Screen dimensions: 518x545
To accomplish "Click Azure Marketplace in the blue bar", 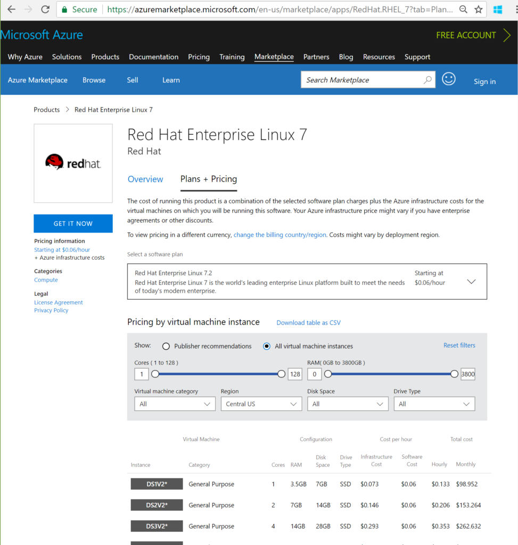I will point(38,80).
